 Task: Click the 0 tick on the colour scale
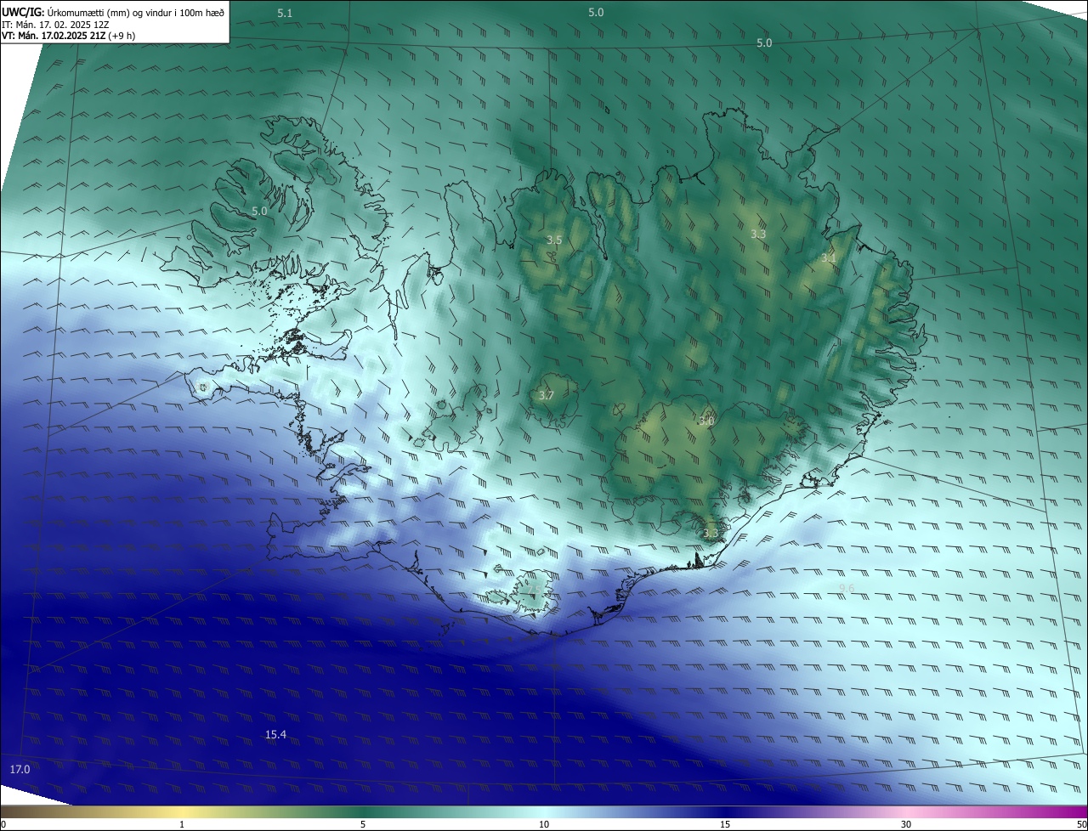click(x=3, y=824)
